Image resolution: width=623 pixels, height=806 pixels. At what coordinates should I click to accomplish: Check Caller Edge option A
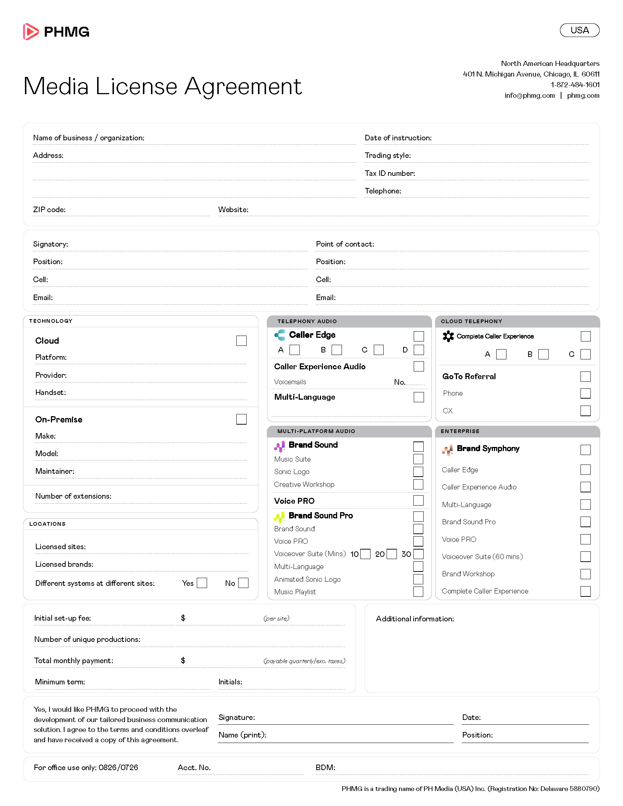(295, 350)
